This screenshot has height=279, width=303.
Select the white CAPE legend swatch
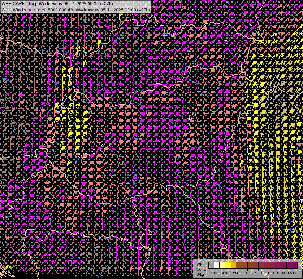click(217, 265)
